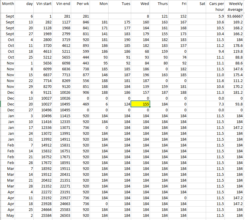Click the Sat column header cell
The height and width of the screenshot is (220, 245).
click(x=197, y=4)
